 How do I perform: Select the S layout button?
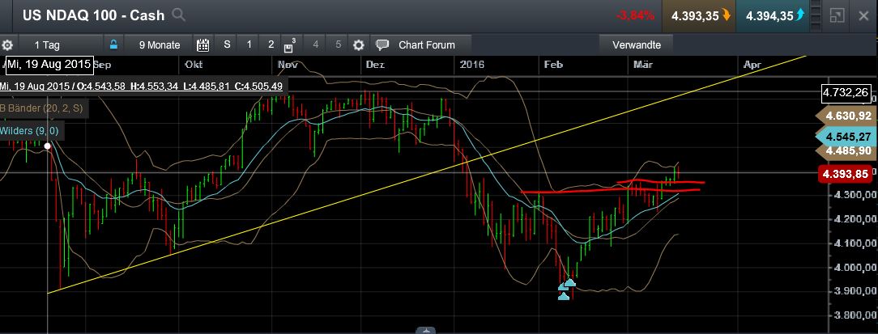click(x=227, y=44)
